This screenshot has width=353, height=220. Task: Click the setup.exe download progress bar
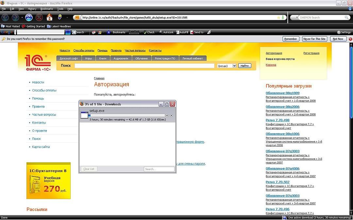127,115
